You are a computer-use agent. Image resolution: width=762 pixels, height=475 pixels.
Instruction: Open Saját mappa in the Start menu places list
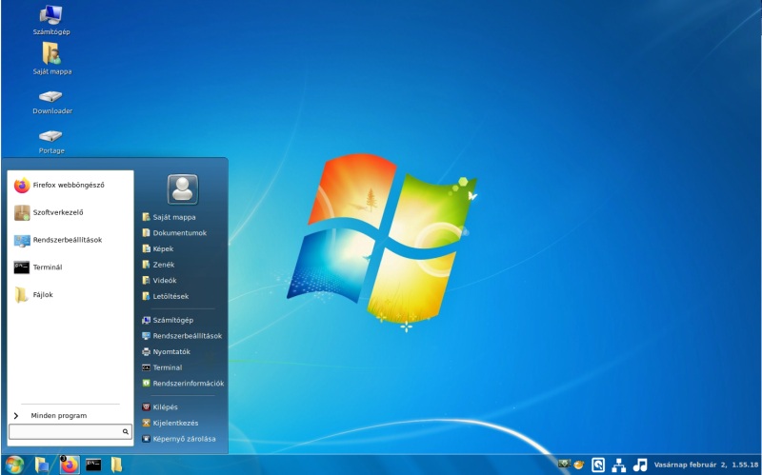coord(169,217)
